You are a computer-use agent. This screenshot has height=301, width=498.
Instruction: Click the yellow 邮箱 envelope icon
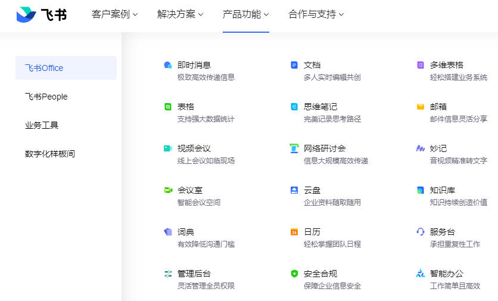click(421, 107)
